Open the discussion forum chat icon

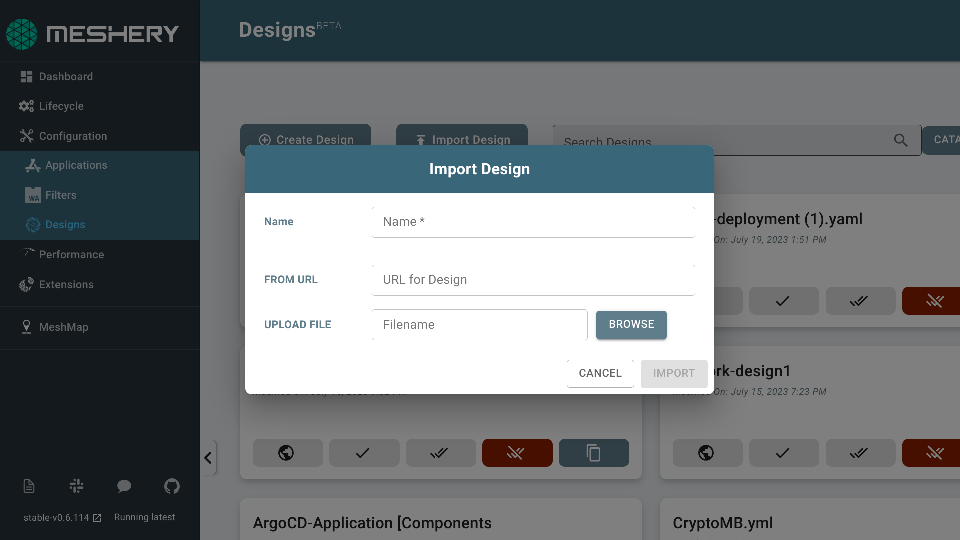[124, 486]
